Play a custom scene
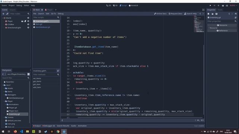This screenshot has height=134, width=239. point(227,6)
